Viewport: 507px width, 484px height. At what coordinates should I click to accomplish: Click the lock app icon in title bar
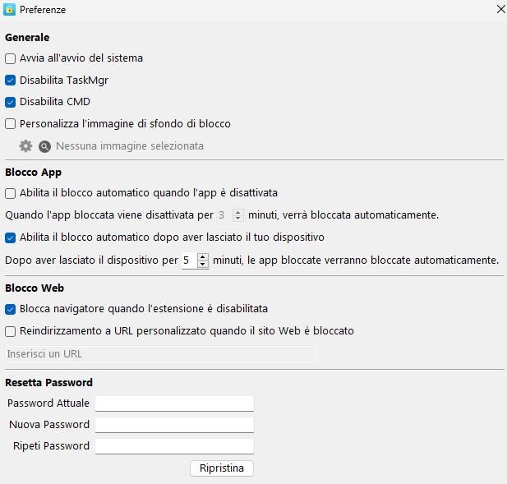(x=10, y=10)
